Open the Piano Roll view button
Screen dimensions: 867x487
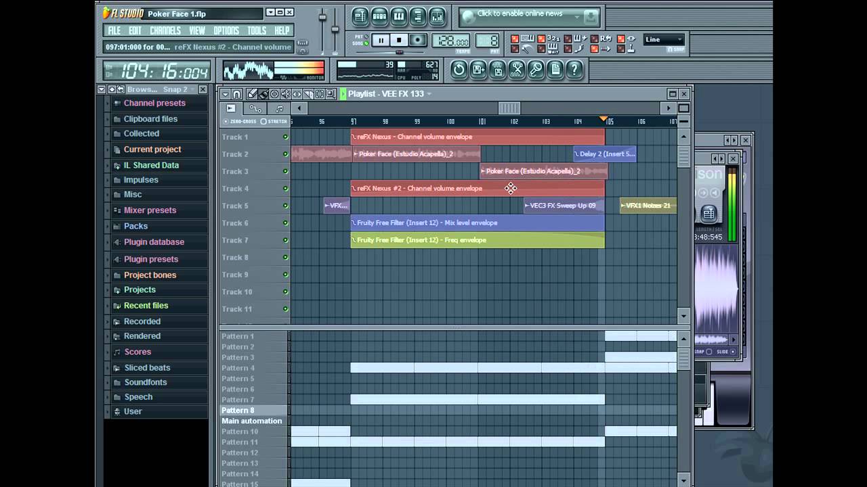[399, 16]
